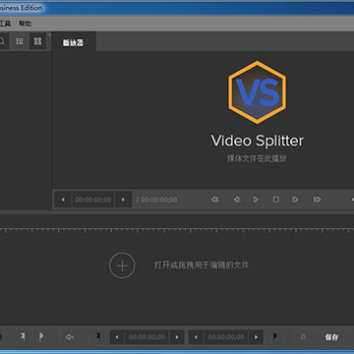Click the marker pin icon before start time

(98, 336)
